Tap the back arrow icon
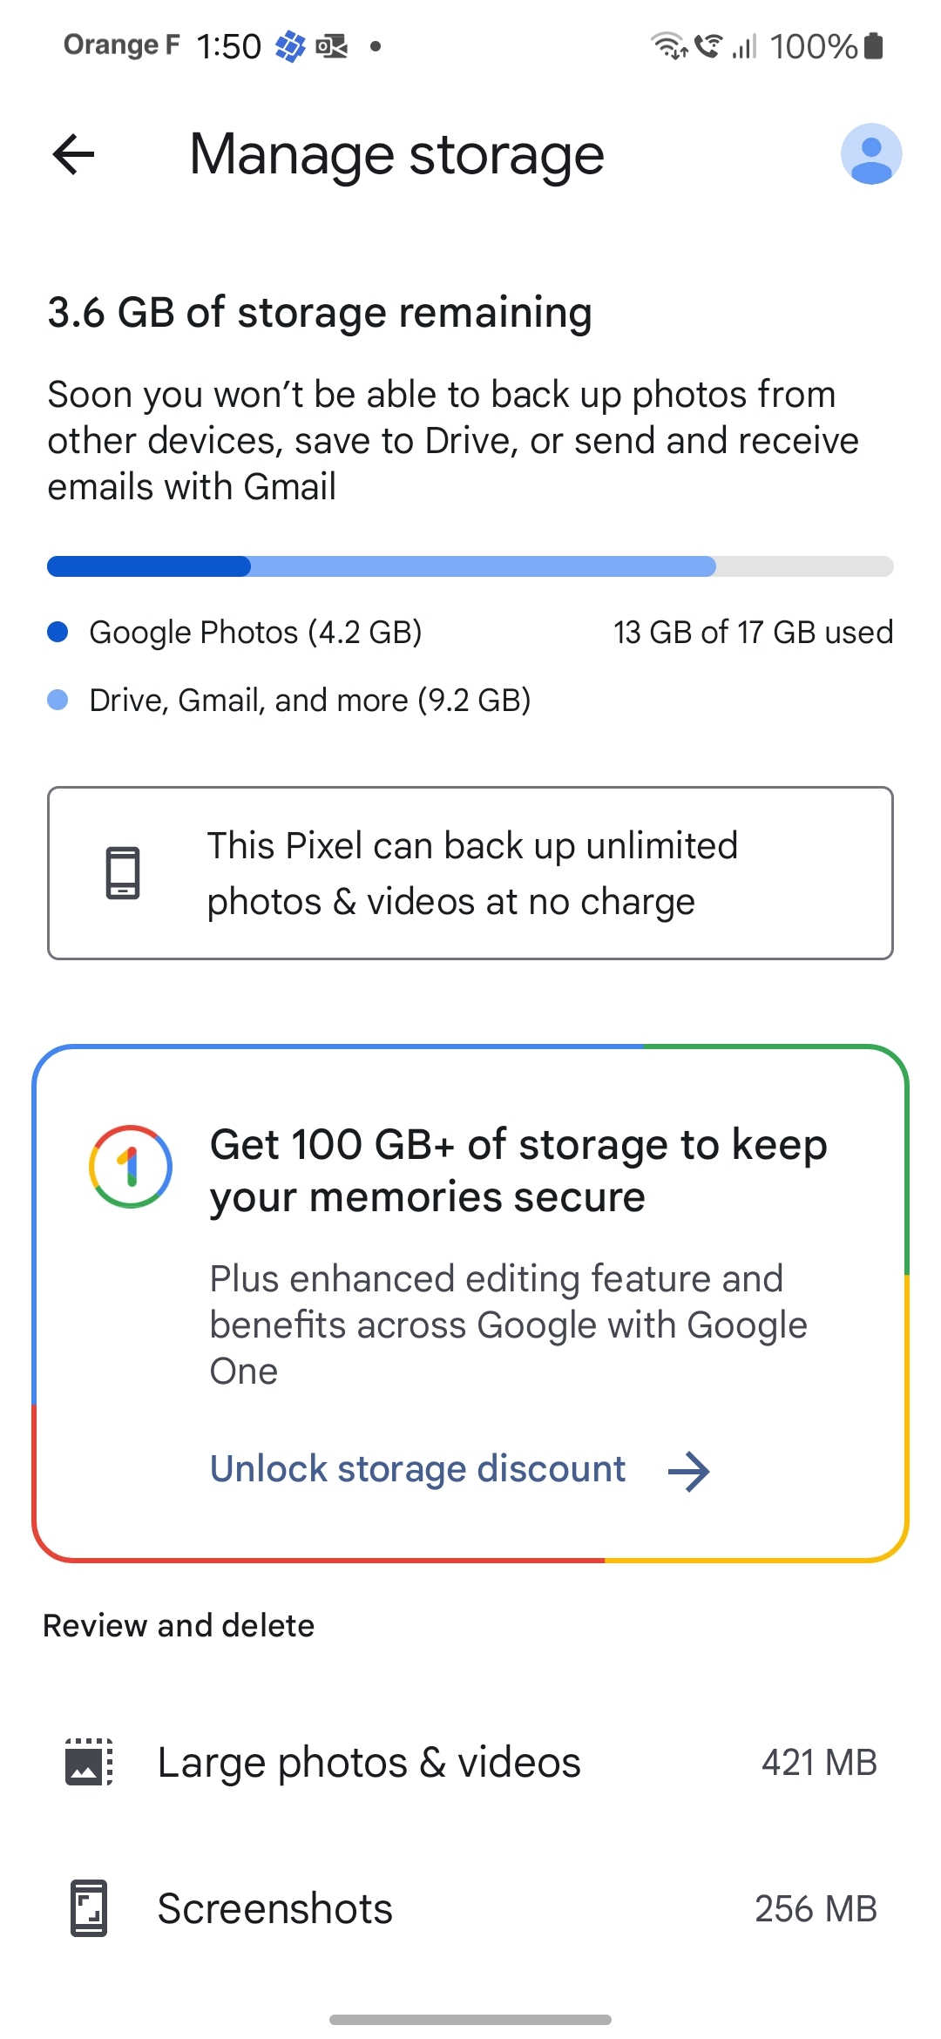Screen dimensions: 941x2039 click(x=74, y=155)
